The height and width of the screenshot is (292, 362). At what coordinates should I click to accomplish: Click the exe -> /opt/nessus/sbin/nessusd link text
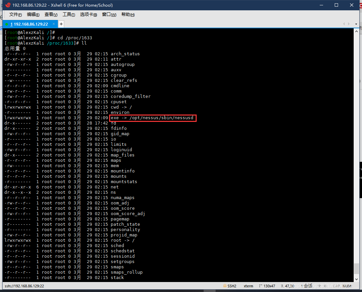(152, 118)
